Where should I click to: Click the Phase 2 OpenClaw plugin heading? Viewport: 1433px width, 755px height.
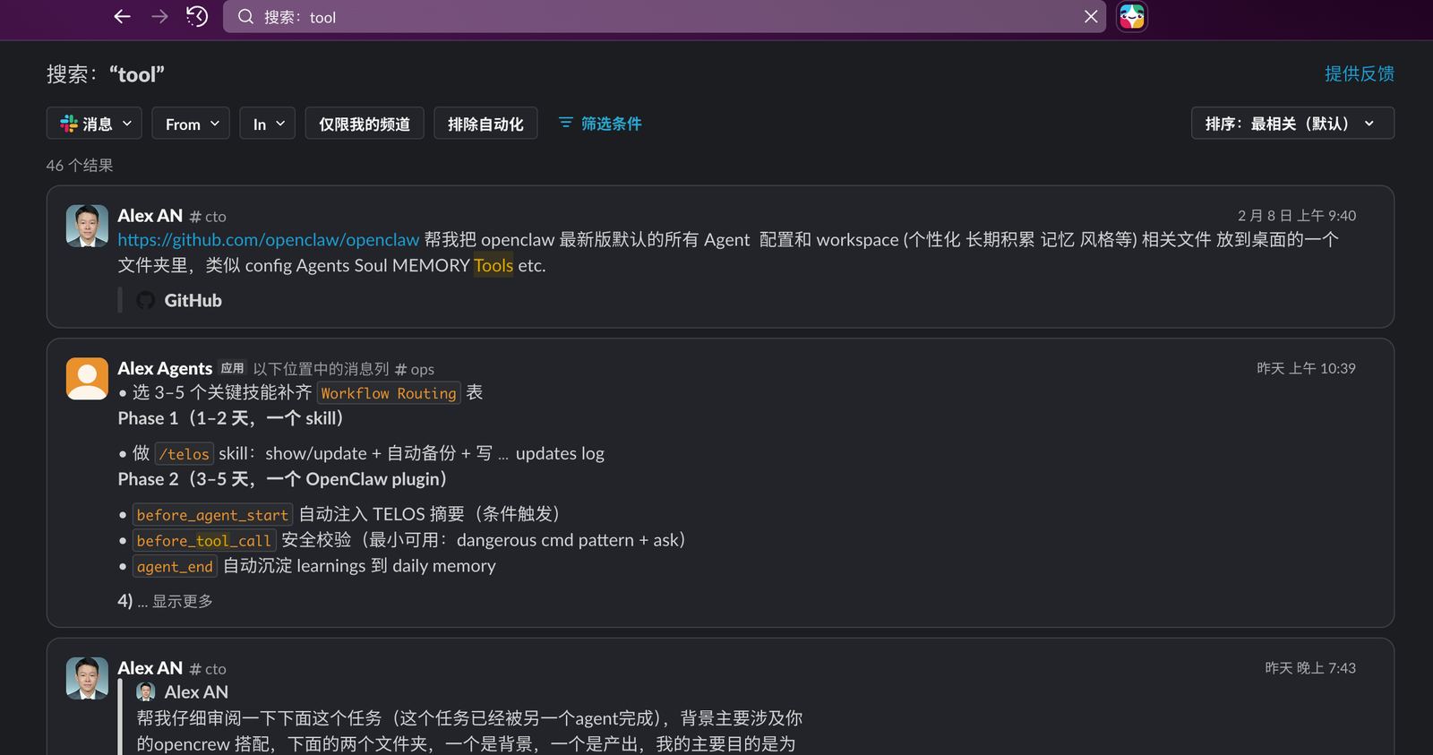[282, 479]
